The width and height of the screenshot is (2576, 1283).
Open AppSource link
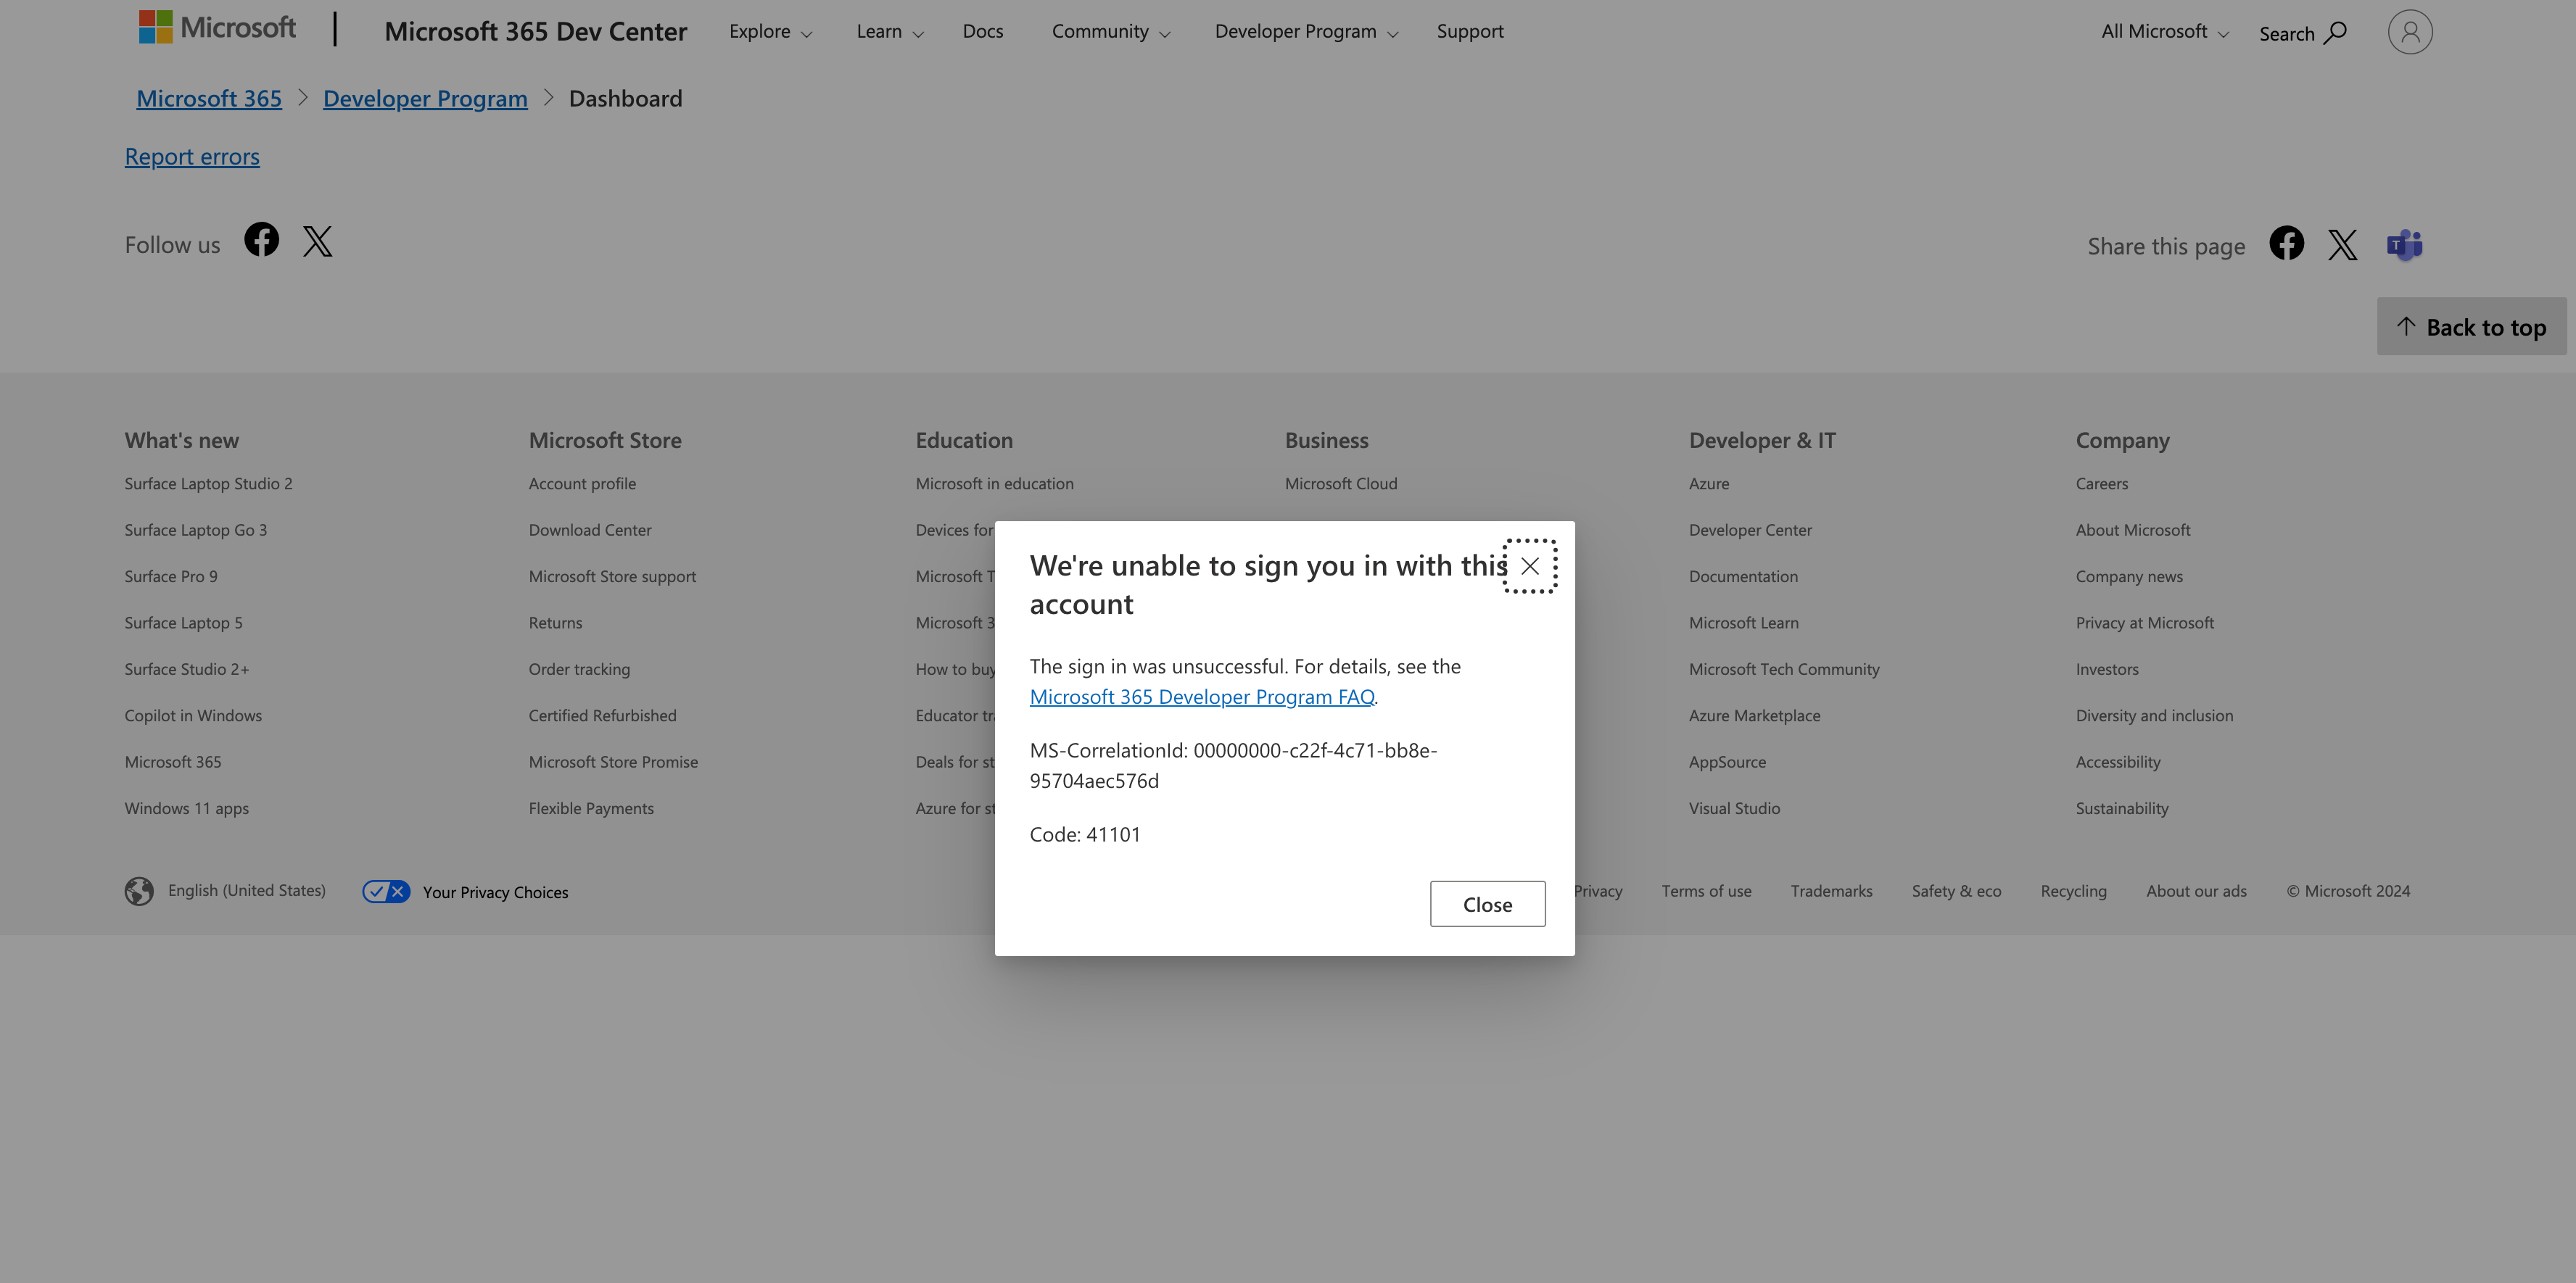(1727, 763)
